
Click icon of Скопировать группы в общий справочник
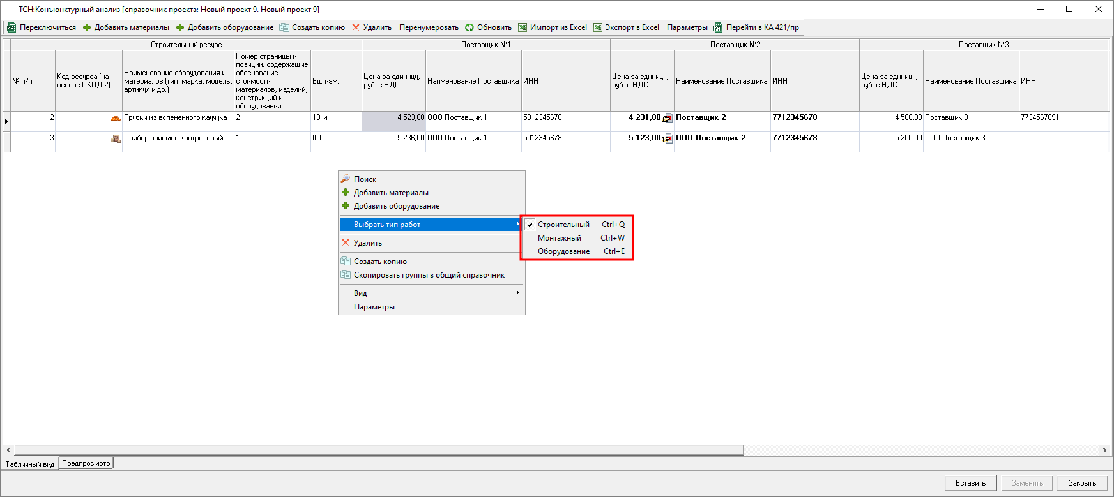click(346, 274)
